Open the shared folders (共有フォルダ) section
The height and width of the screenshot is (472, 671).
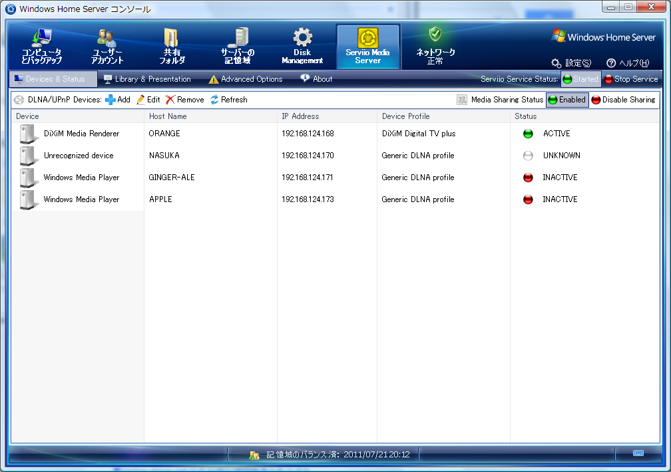[x=172, y=47]
